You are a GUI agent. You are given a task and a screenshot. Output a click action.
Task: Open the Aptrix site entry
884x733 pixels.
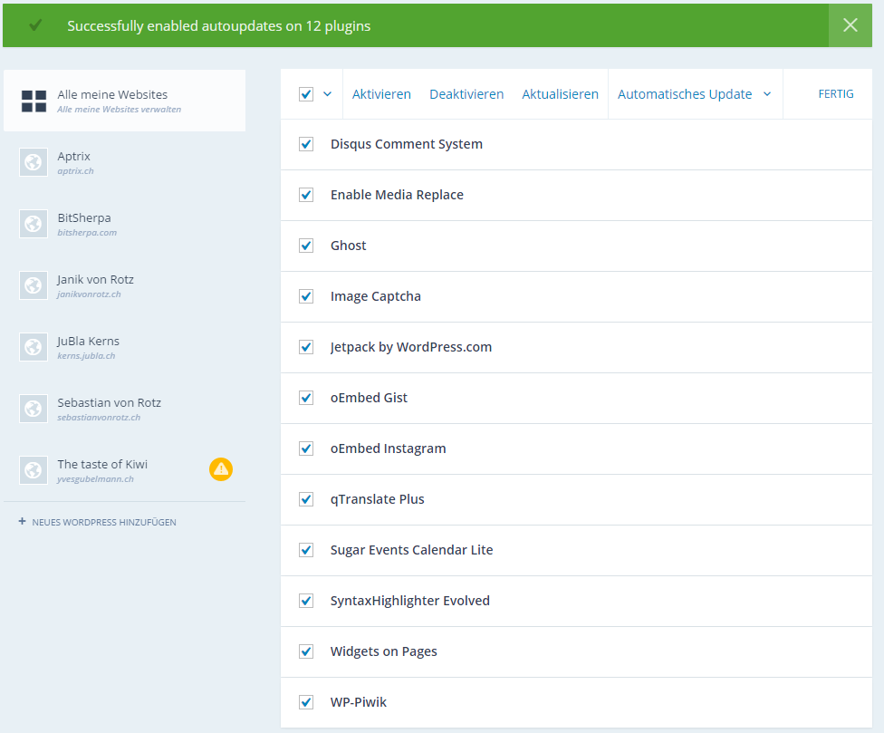(x=125, y=162)
